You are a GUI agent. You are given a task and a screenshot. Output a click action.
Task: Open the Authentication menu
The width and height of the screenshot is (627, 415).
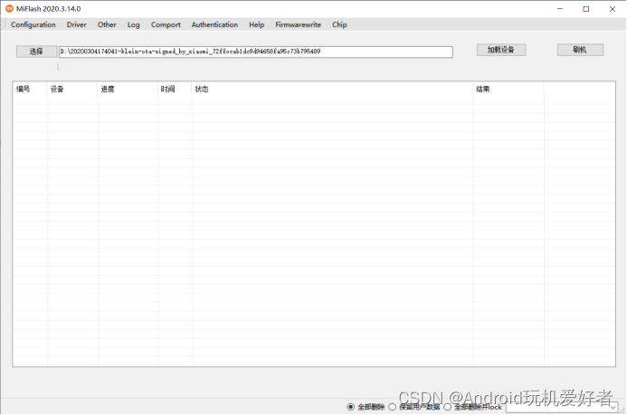tap(214, 24)
